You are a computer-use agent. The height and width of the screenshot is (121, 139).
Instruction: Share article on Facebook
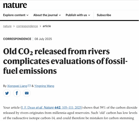(17, 93)
